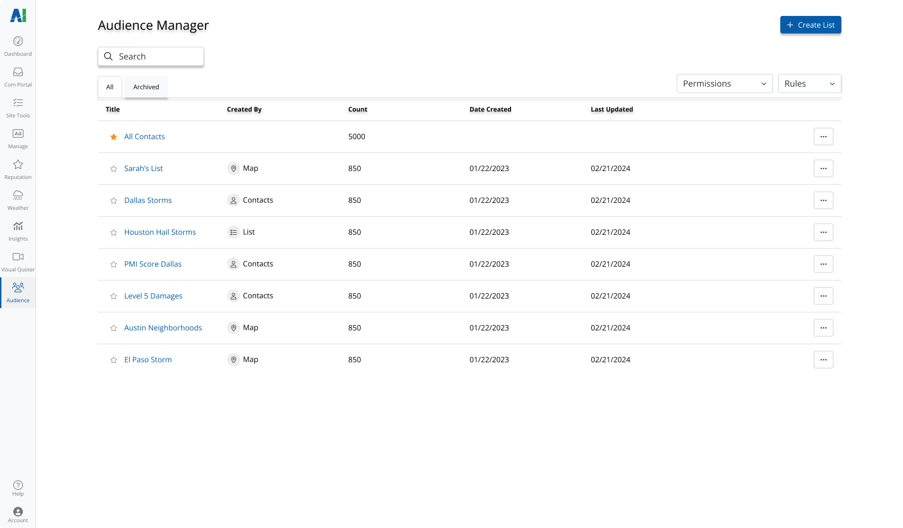The height and width of the screenshot is (528, 903).
Task: Open the Weather section
Action: click(18, 195)
